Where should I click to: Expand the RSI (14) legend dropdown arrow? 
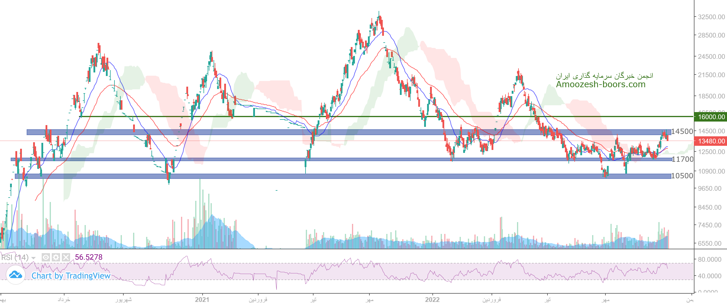click(x=33, y=258)
